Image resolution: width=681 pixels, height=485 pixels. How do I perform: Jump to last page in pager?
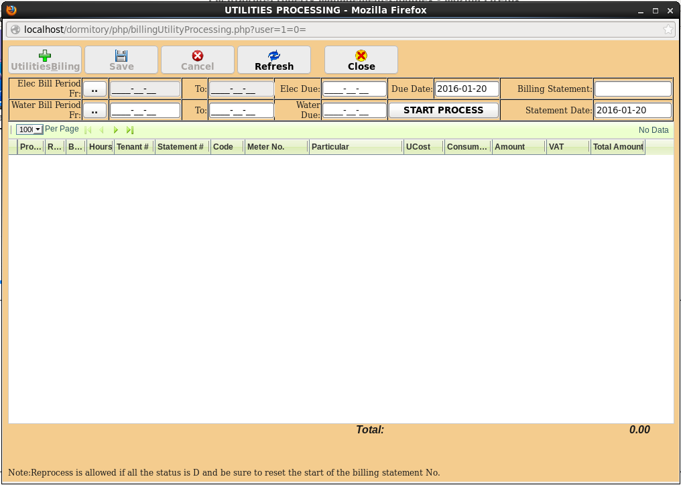click(130, 130)
